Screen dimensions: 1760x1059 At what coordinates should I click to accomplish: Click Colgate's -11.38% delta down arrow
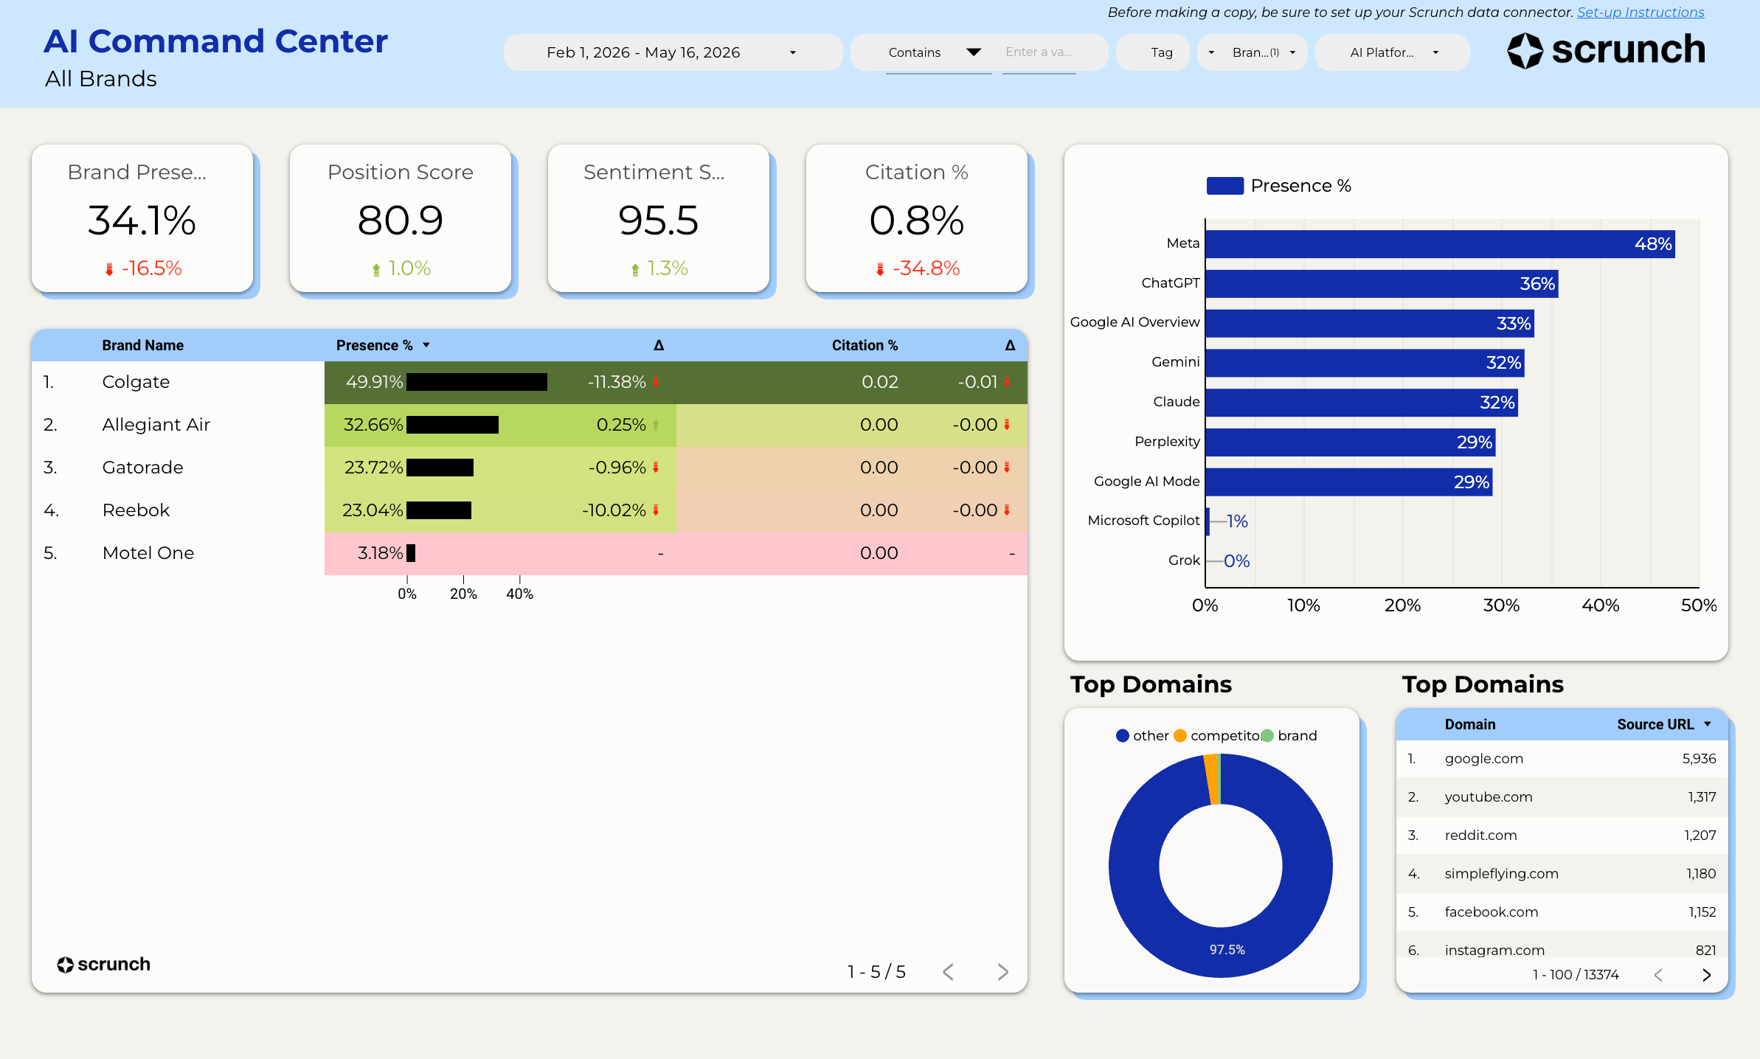tap(656, 382)
